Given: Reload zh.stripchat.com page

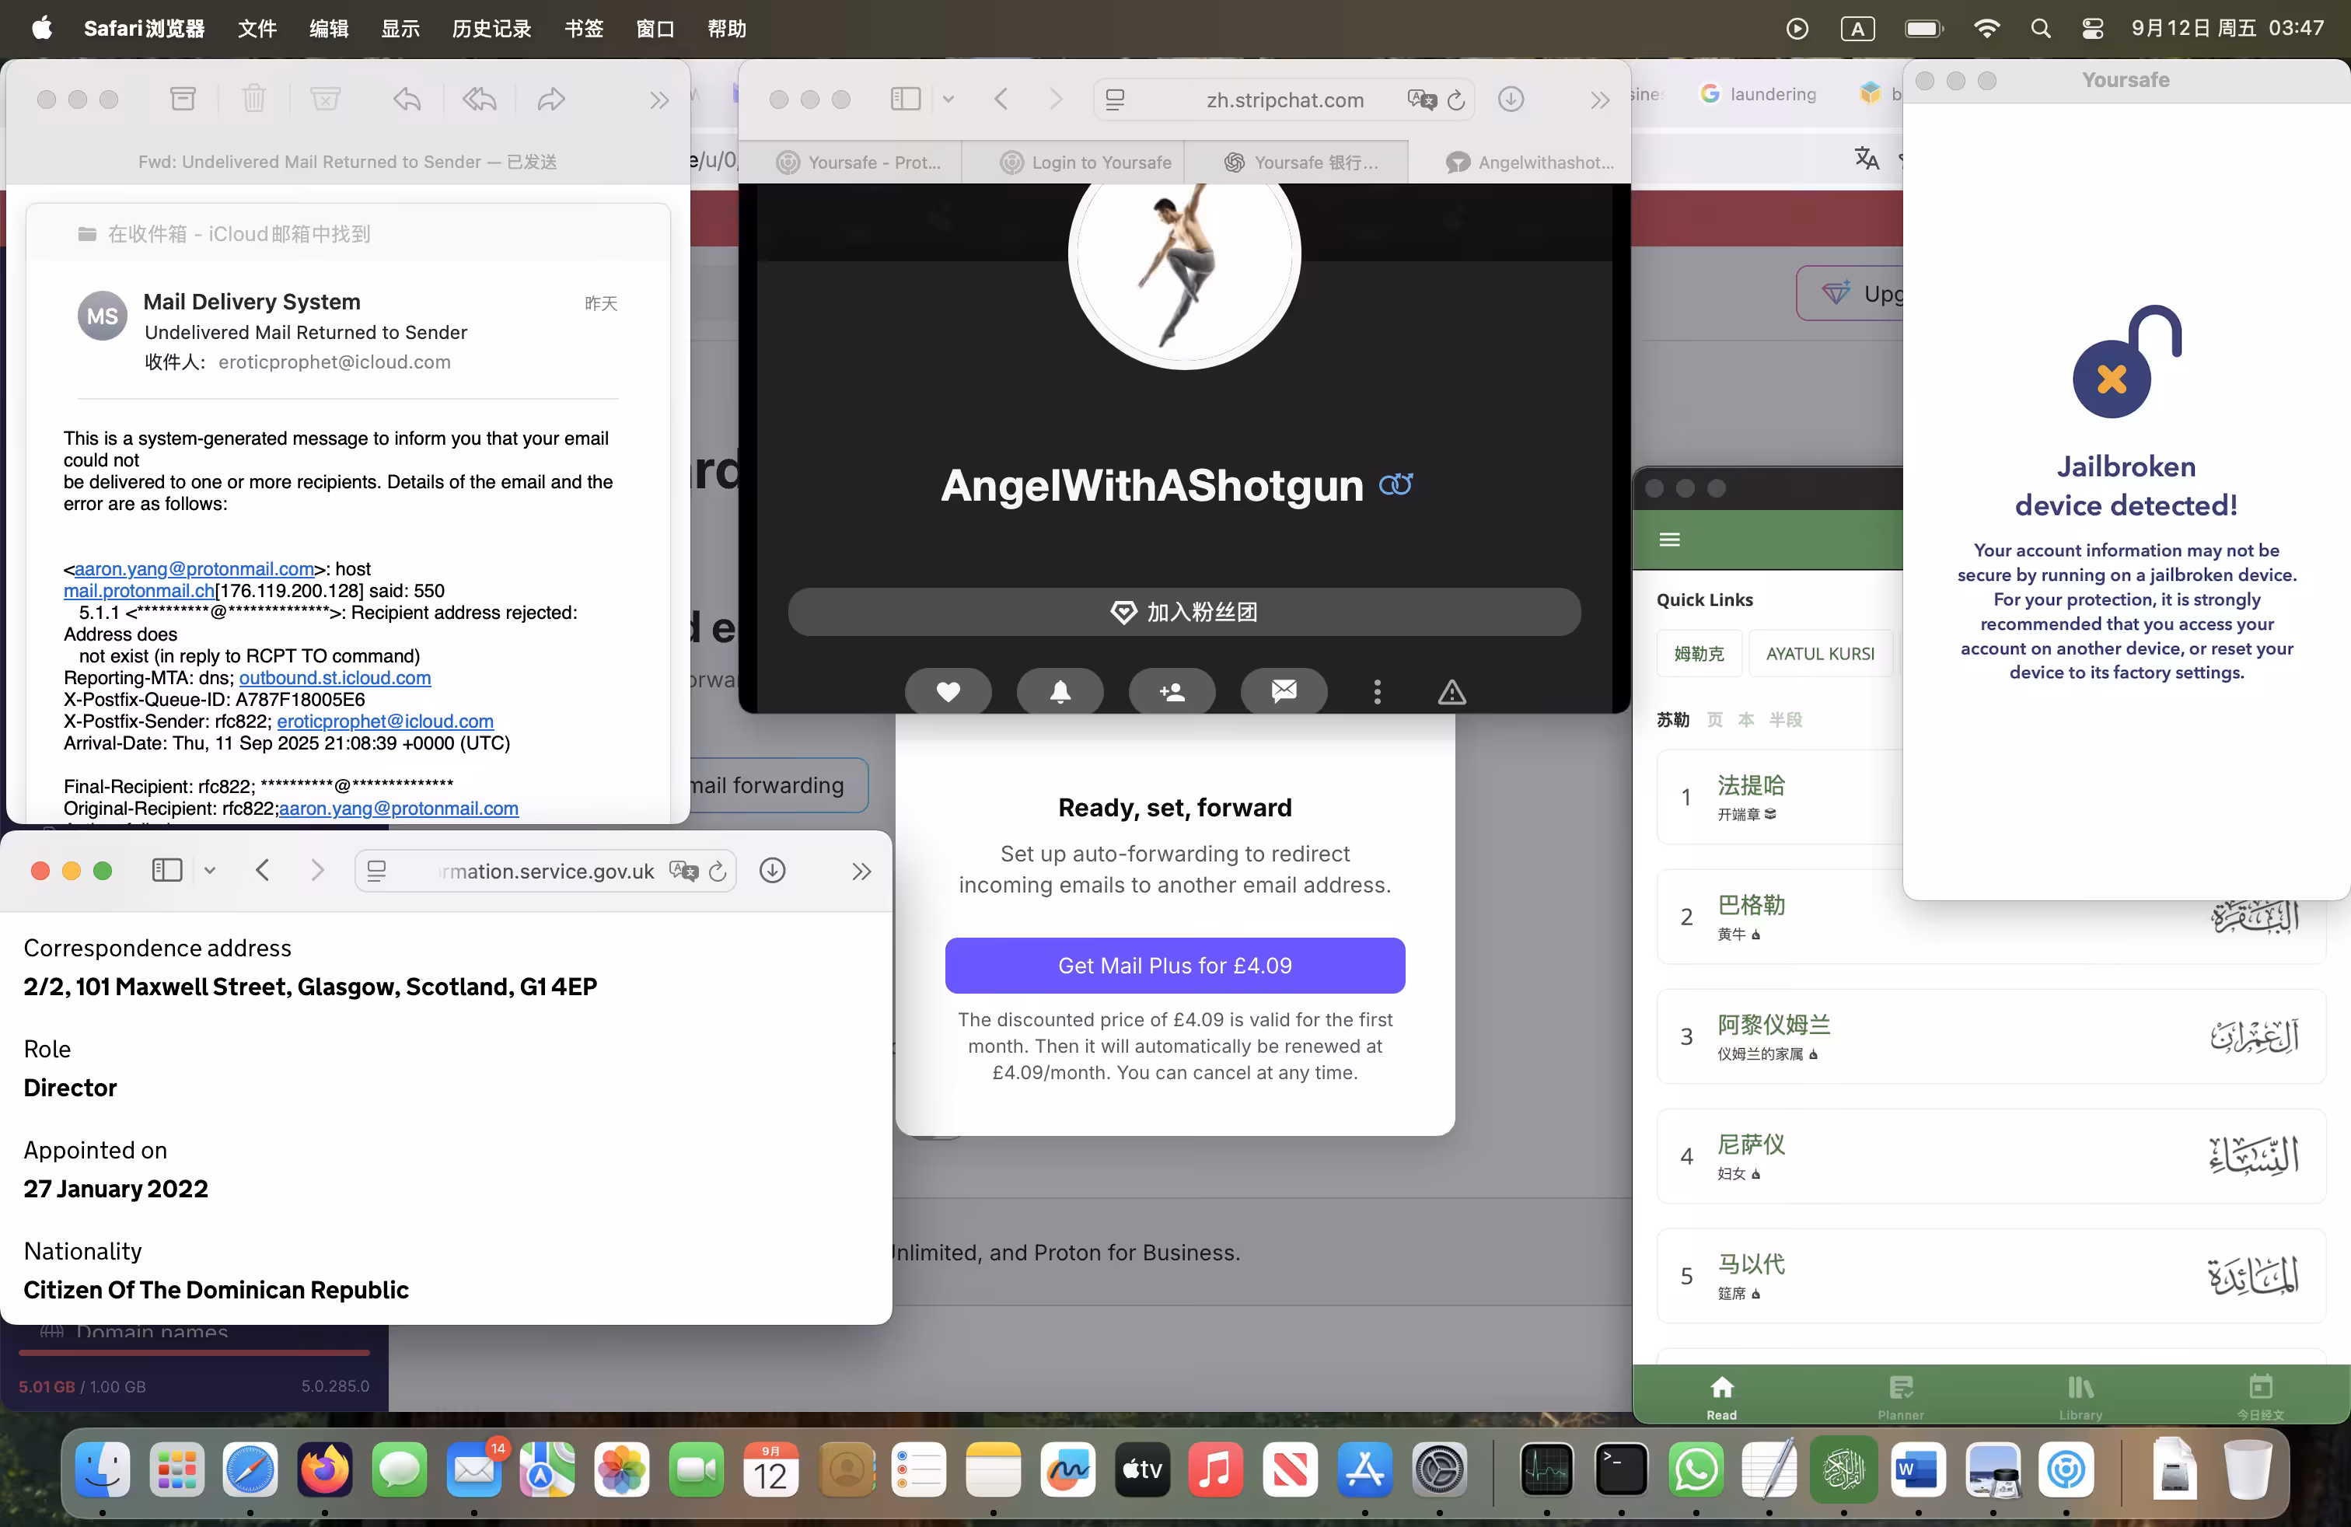Looking at the screenshot, I should [1456, 100].
